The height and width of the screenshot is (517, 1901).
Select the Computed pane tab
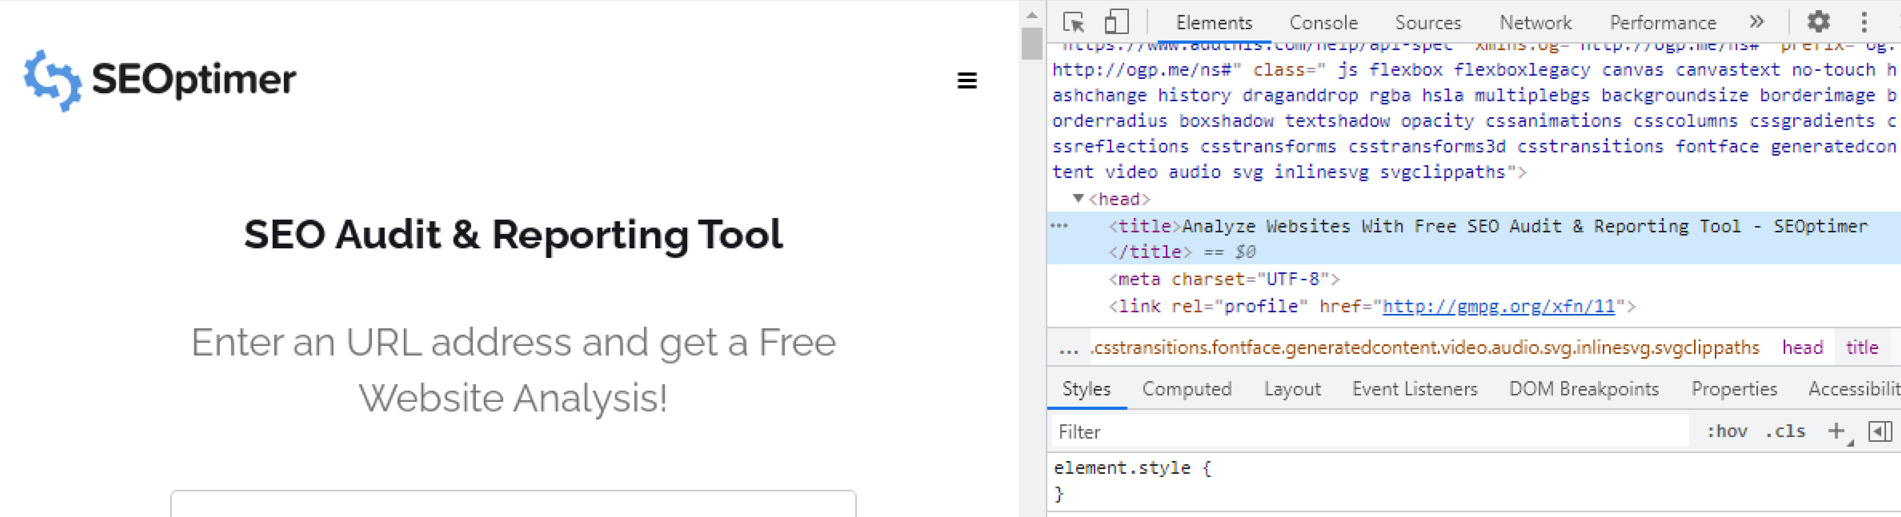[1187, 389]
